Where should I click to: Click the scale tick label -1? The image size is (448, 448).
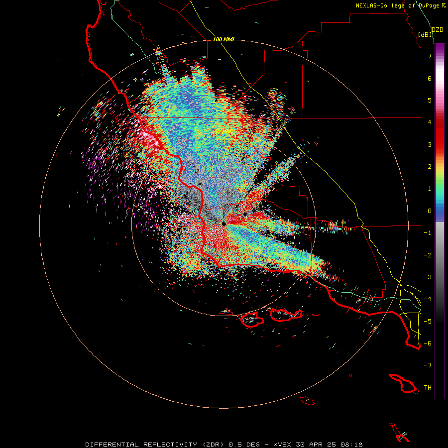click(428, 233)
